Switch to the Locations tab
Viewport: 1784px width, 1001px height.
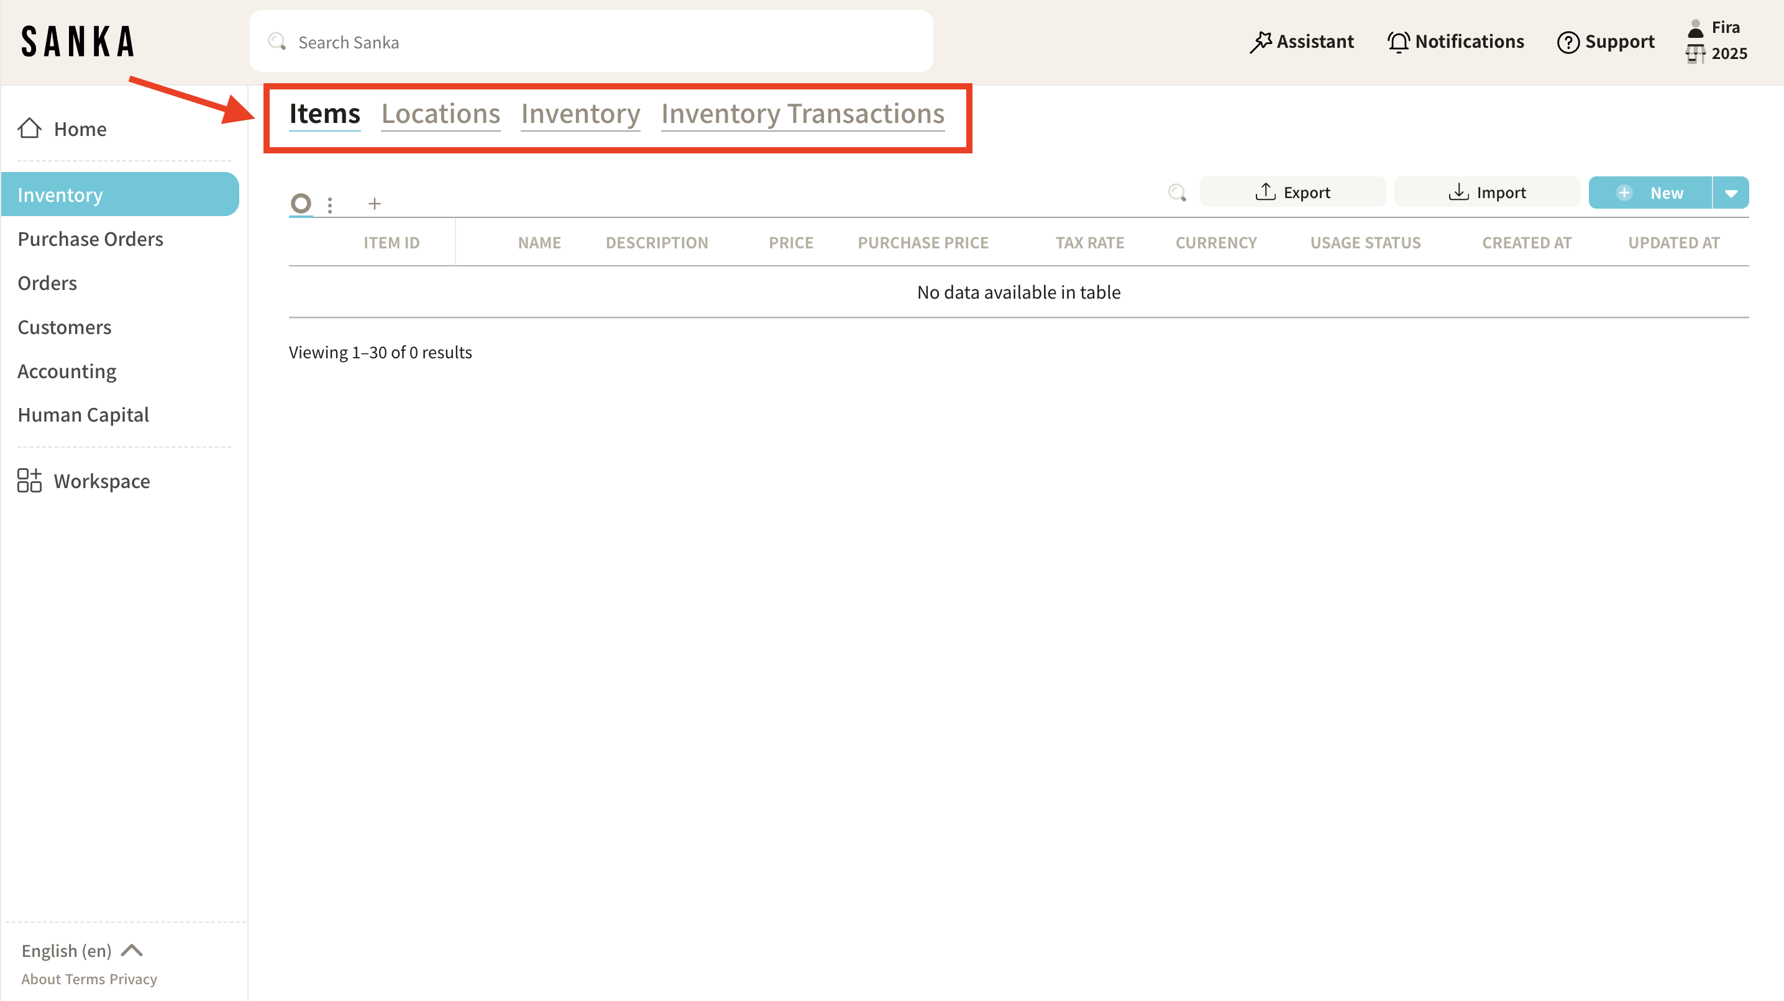(x=441, y=114)
